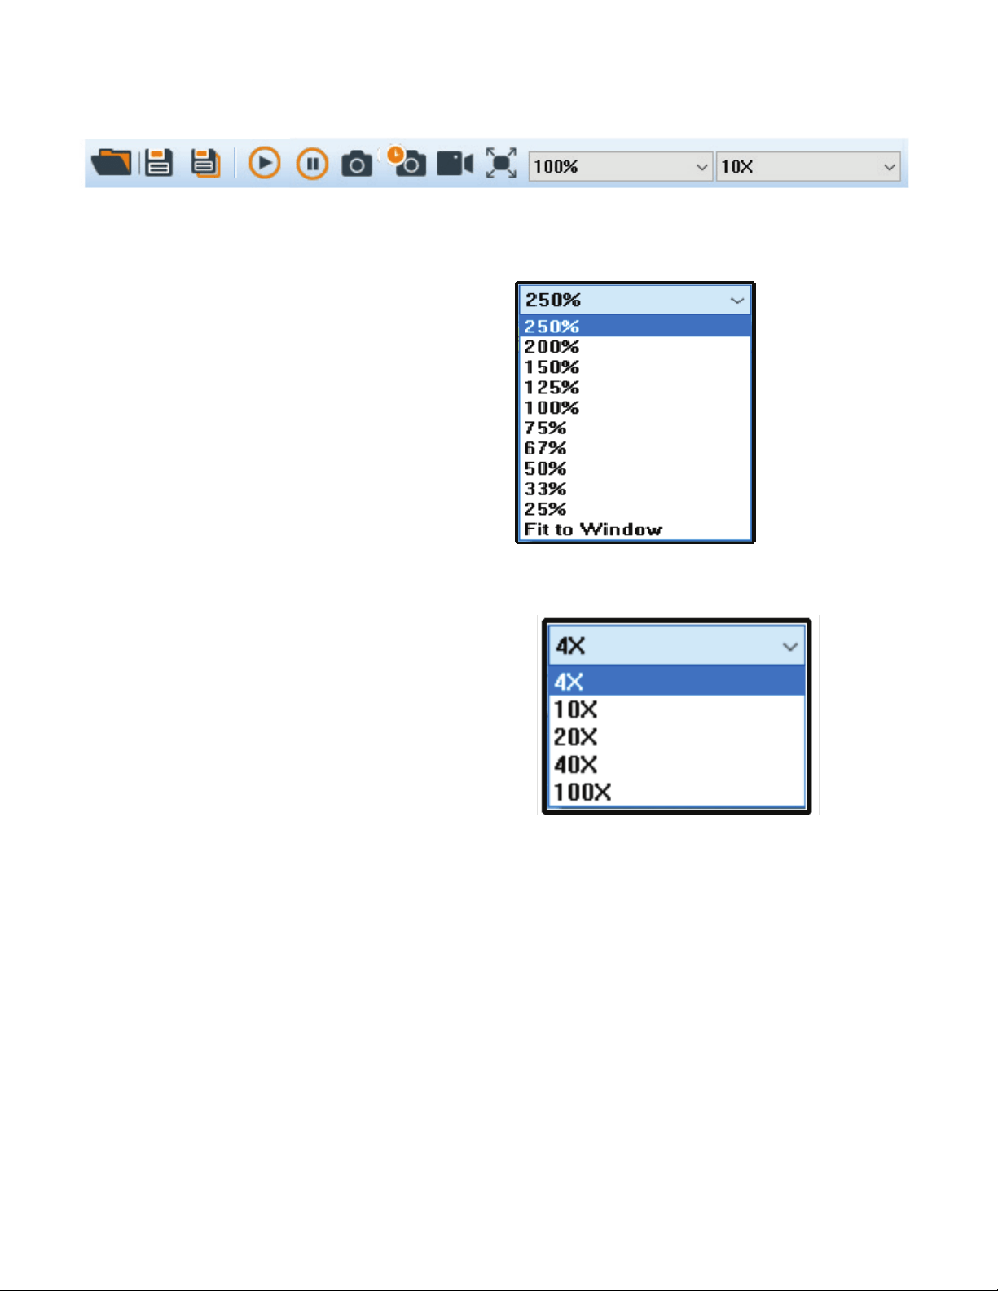Choose 10X in the magnification list
The width and height of the screenshot is (998, 1291).
pyautogui.click(x=676, y=709)
